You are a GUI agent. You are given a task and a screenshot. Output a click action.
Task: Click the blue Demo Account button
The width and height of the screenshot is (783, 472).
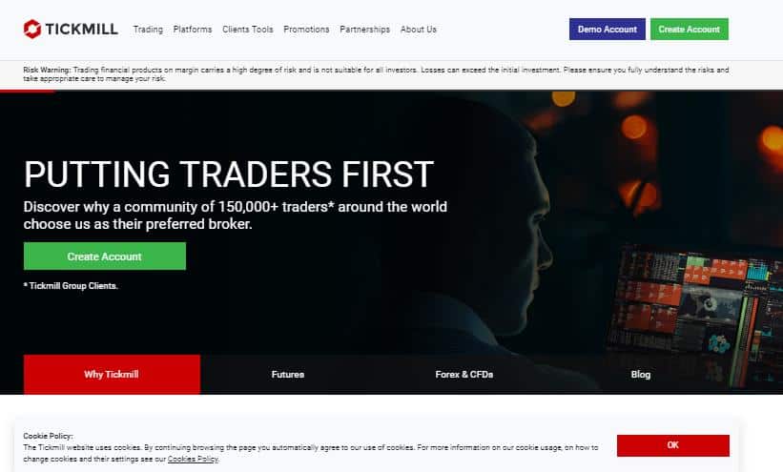[608, 29]
